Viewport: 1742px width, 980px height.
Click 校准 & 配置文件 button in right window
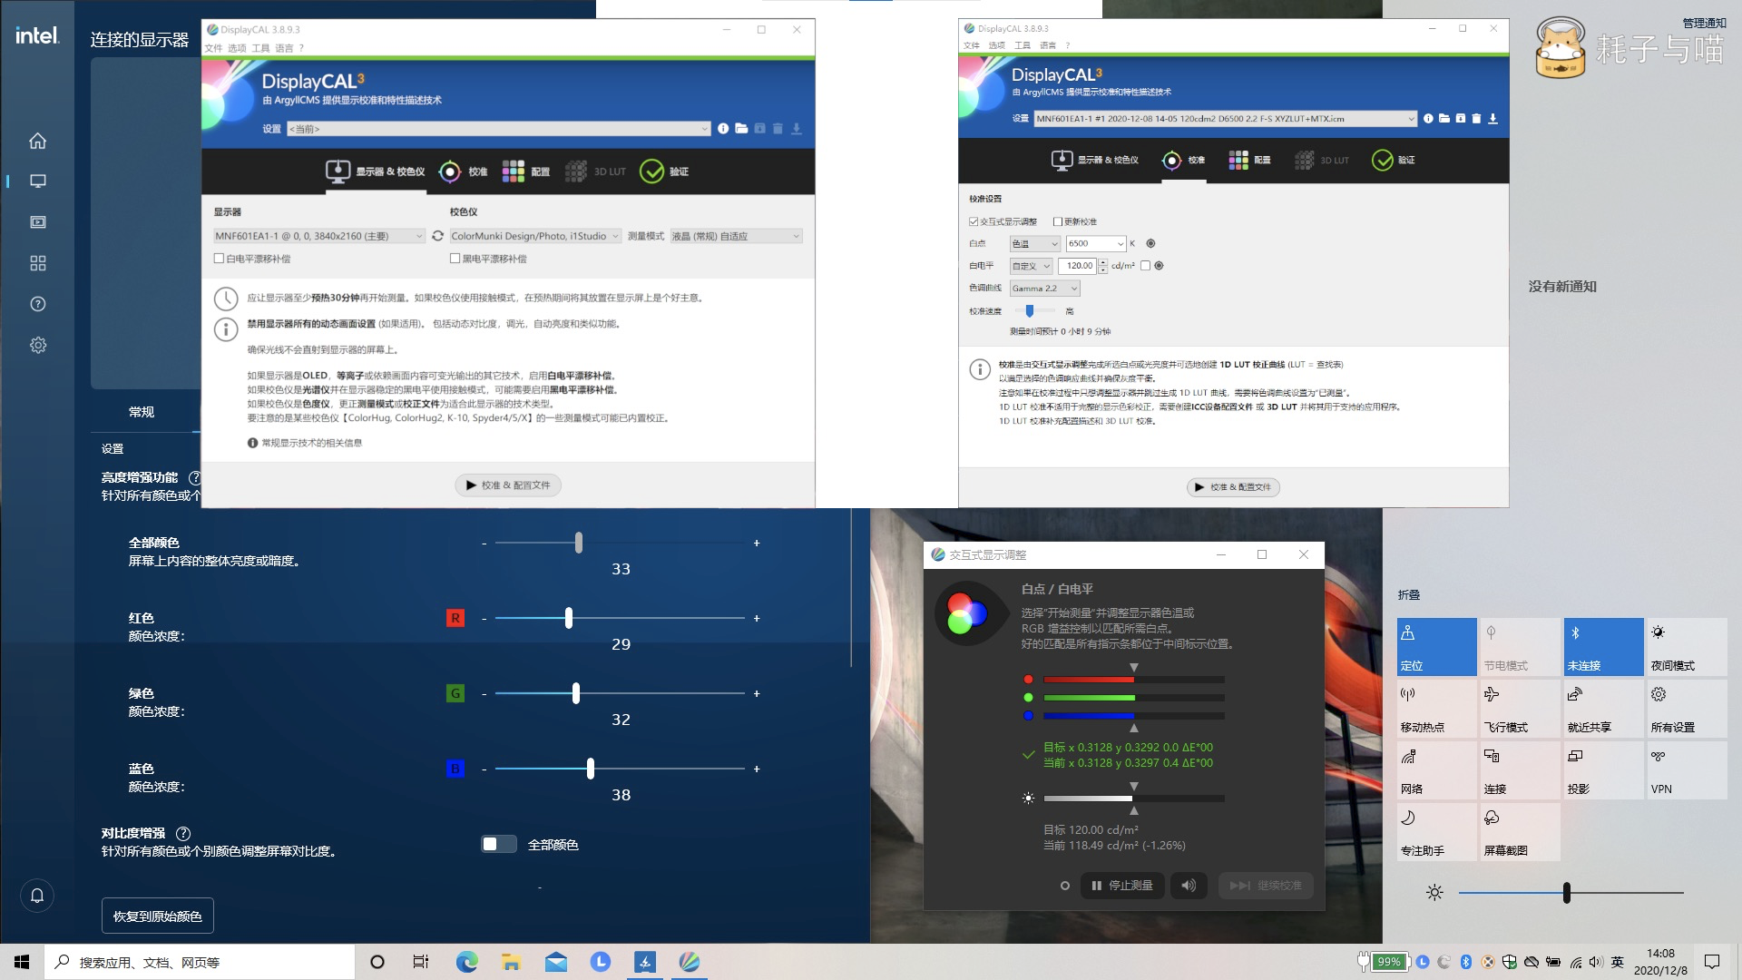tap(1233, 487)
